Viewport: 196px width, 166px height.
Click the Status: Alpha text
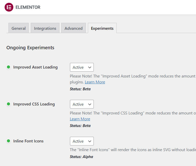[x=81, y=157]
